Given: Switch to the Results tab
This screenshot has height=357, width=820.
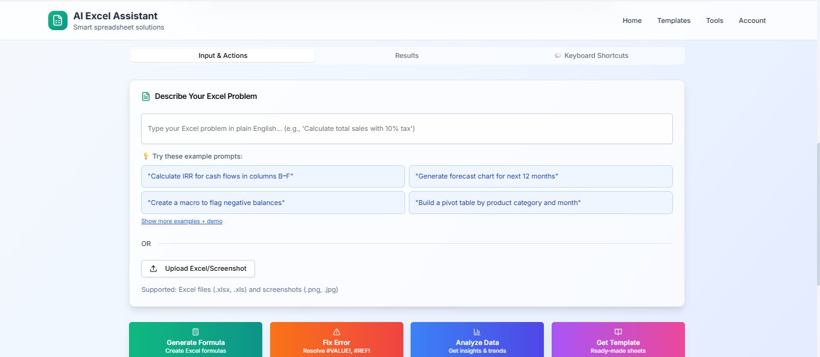Looking at the screenshot, I should pos(406,55).
